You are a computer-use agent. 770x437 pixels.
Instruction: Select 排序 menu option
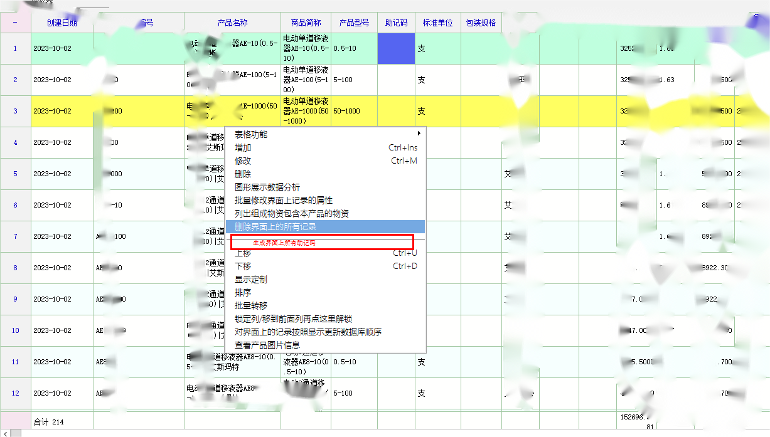click(243, 293)
